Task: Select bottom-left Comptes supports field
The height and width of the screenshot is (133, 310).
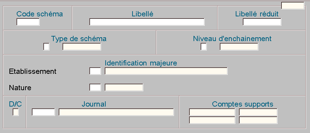Action: (x=212, y=120)
